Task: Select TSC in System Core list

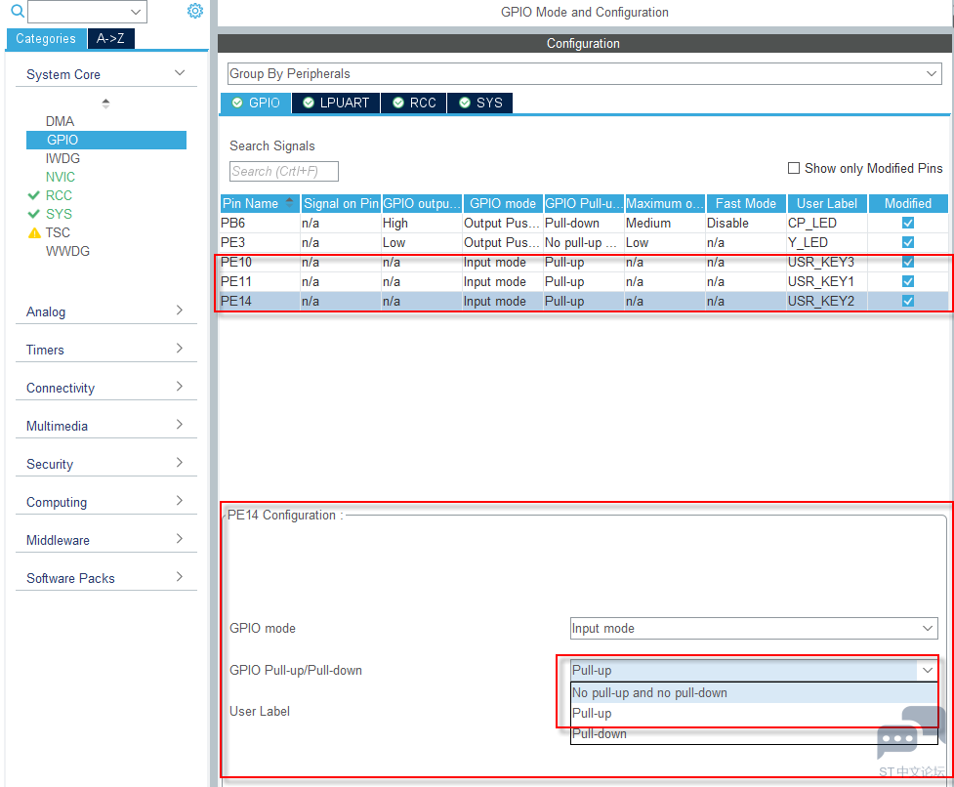Action: click(x=58, y=233)
